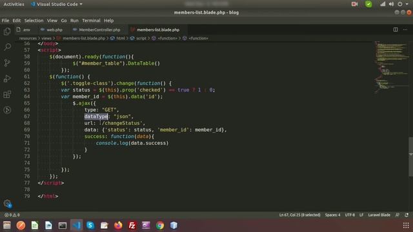Open the Edit menu
The height and width of the screenshot is (232, 413).
16,21
